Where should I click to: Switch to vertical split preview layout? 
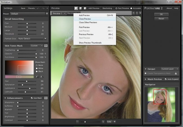pyautogui.click(x=84, y=8)
